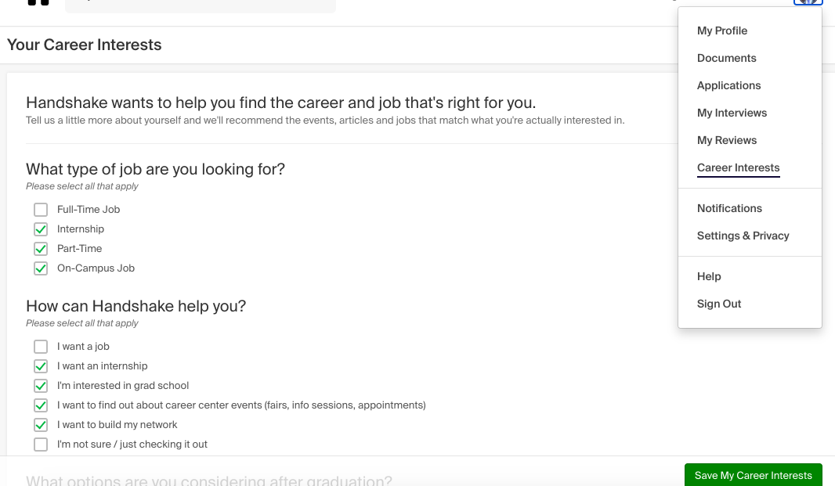Screen dimensions: 835x486
Task: Select Sign Out from the menu
Action: [x=719, y=304]
